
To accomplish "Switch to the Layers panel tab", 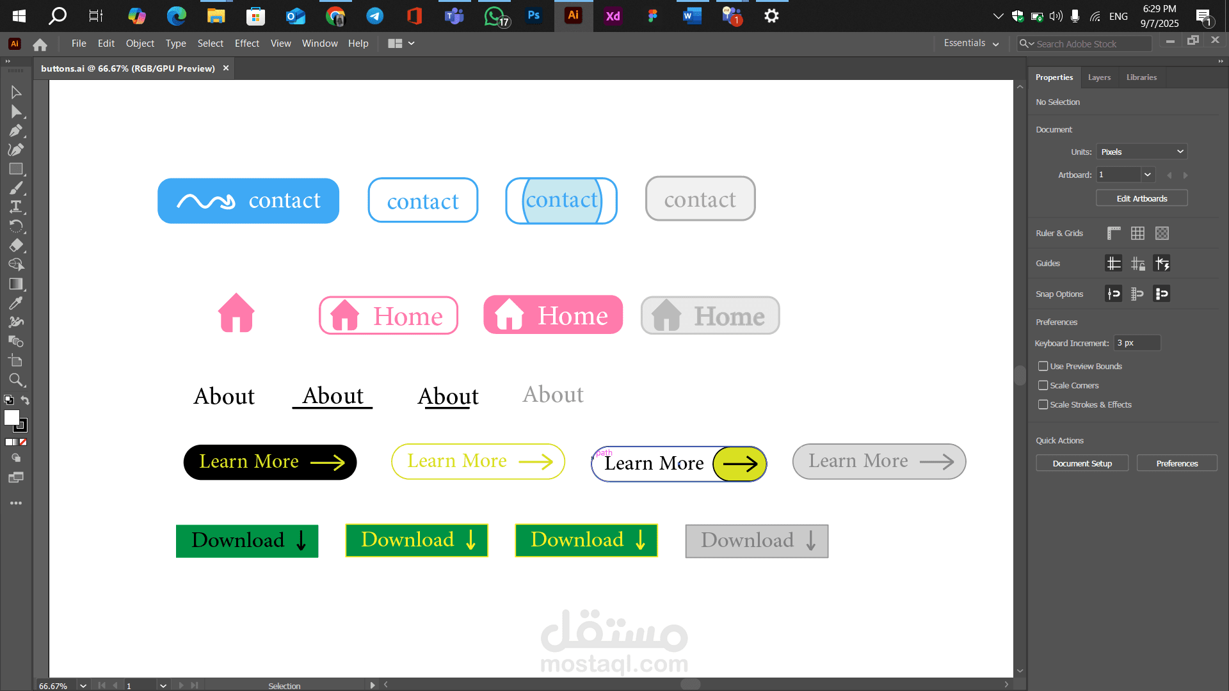I will coord(1098,77).
